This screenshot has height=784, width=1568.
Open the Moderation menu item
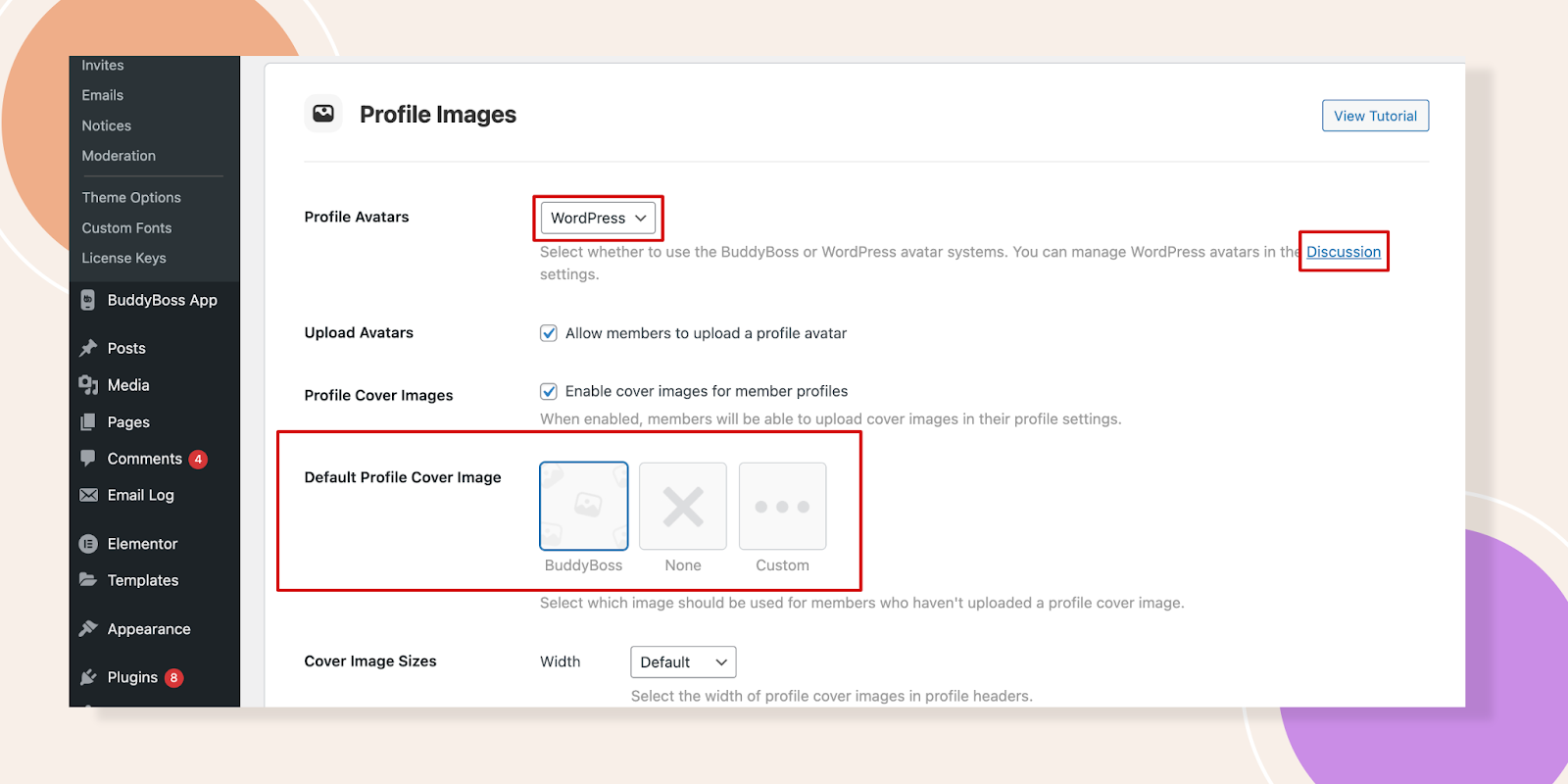[119, 156]
